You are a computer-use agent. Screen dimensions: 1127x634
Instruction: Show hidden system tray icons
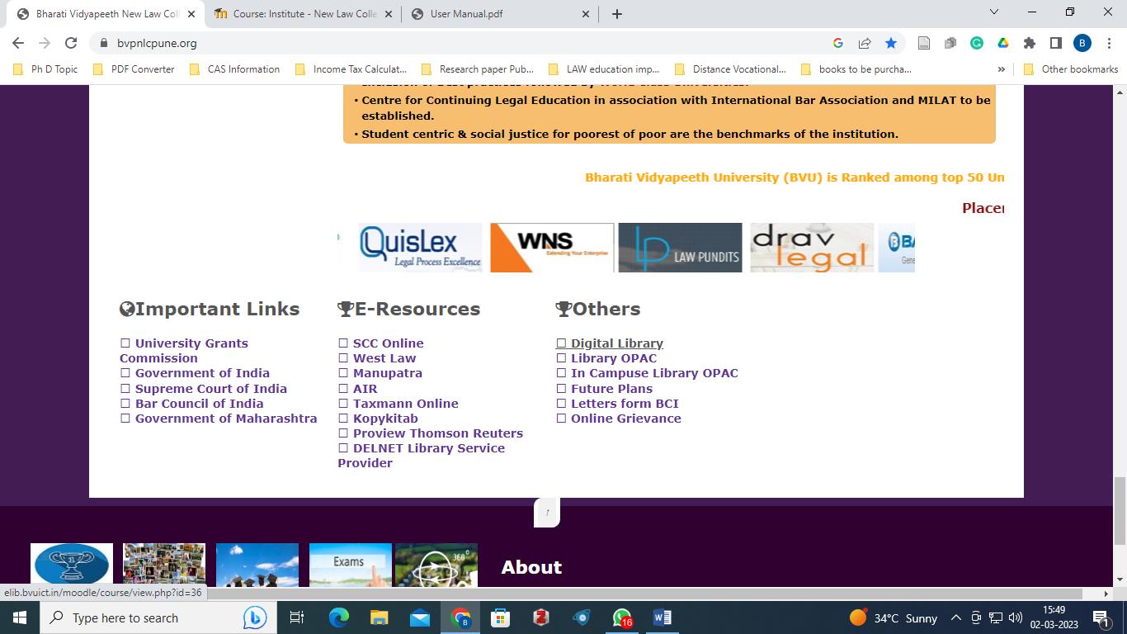pos(955,617)
